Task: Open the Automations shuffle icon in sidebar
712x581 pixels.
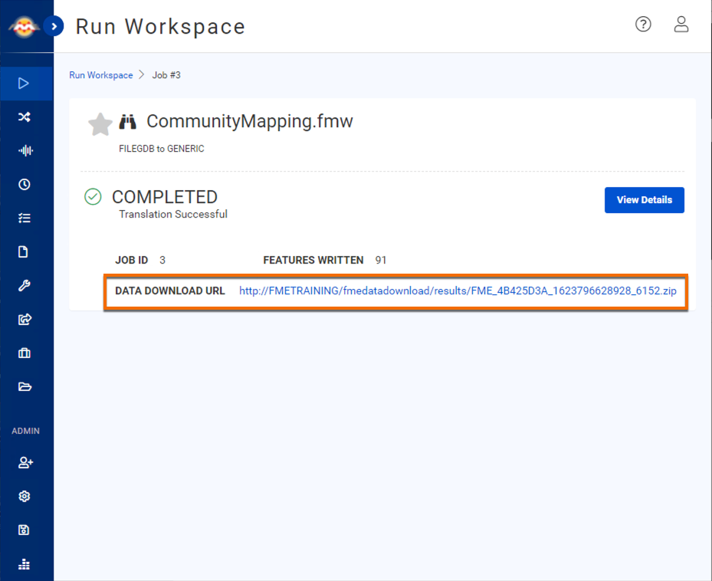Action: [x=24, y=117]
